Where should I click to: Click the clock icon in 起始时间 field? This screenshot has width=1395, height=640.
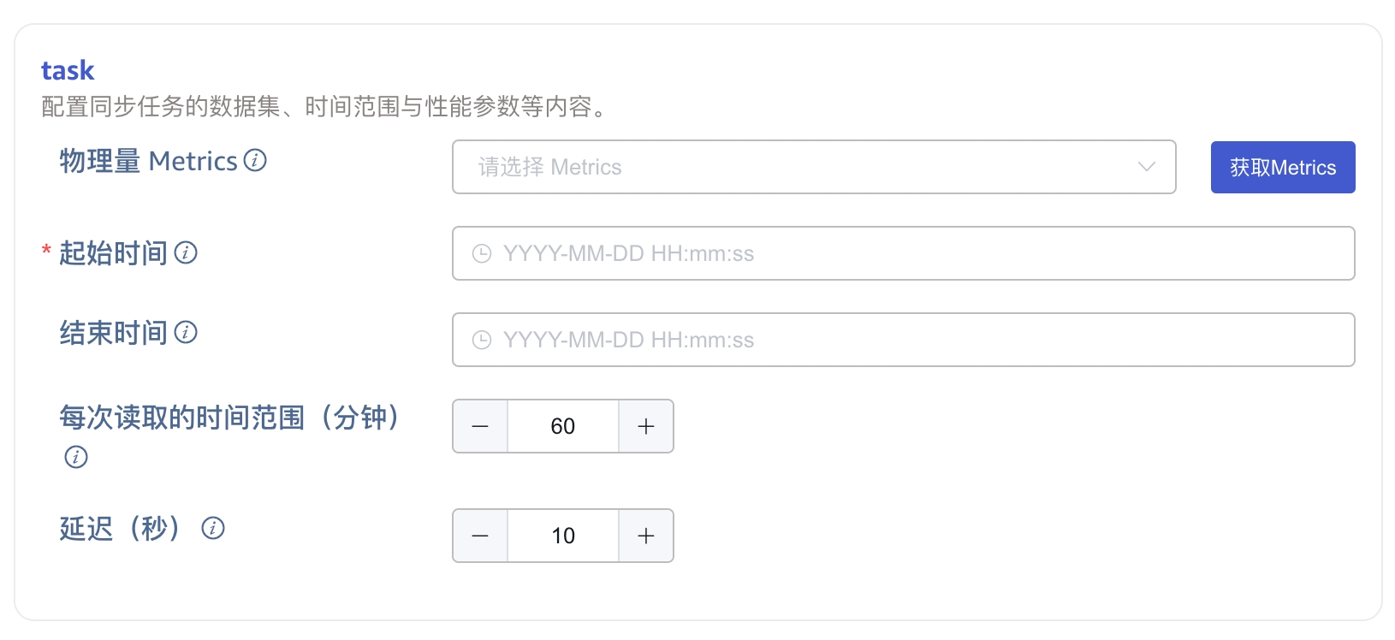click(x=482, y=253)
